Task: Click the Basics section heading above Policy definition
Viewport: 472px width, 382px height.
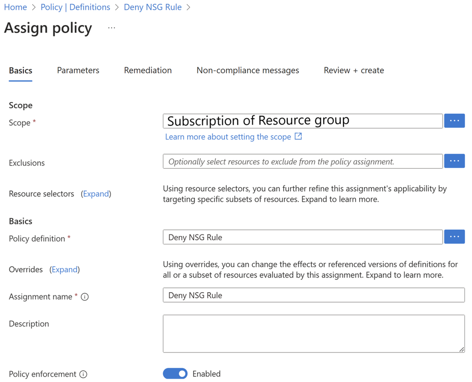Action: coord(20,221)
